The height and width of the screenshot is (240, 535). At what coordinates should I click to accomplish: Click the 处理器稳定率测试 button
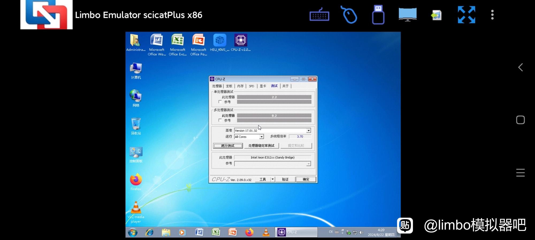[261, 146]
